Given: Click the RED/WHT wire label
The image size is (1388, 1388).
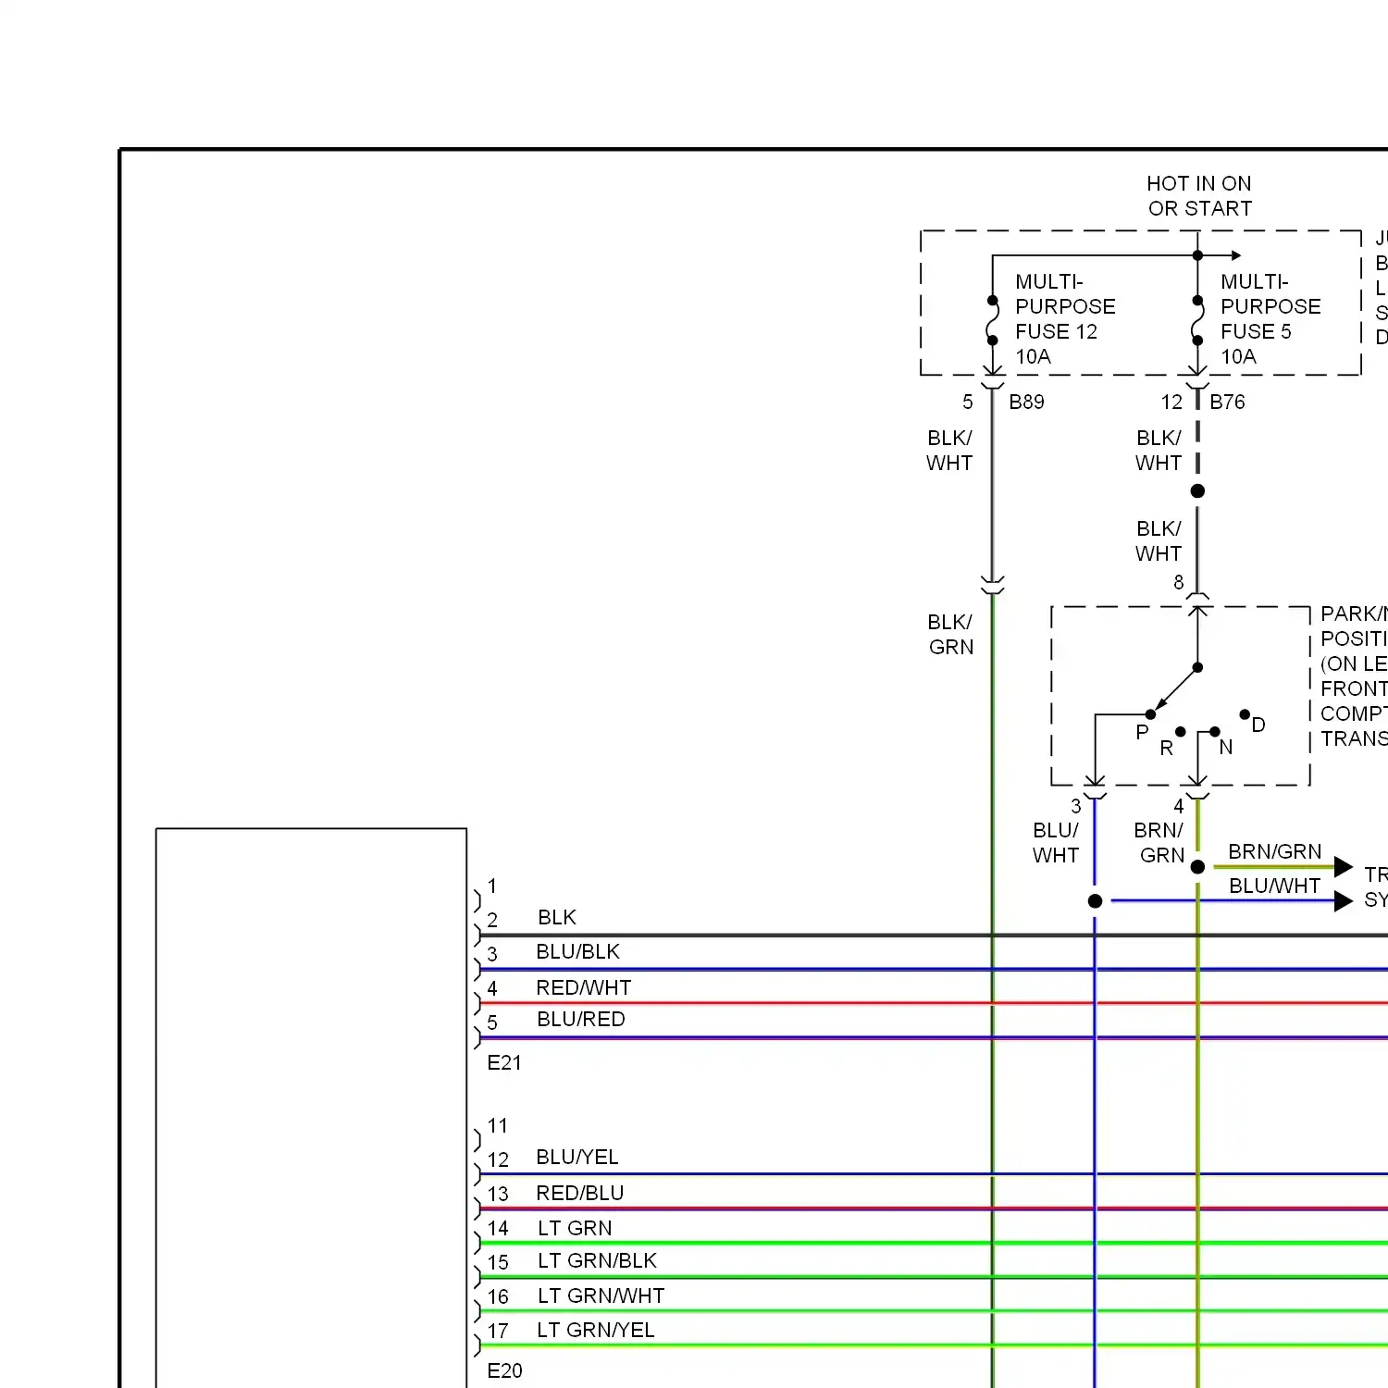Looking at the screenshot, I should (x=583, y=987).
